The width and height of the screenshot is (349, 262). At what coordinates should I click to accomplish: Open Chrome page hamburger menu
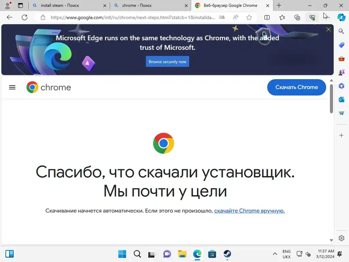tap(12, 87)
